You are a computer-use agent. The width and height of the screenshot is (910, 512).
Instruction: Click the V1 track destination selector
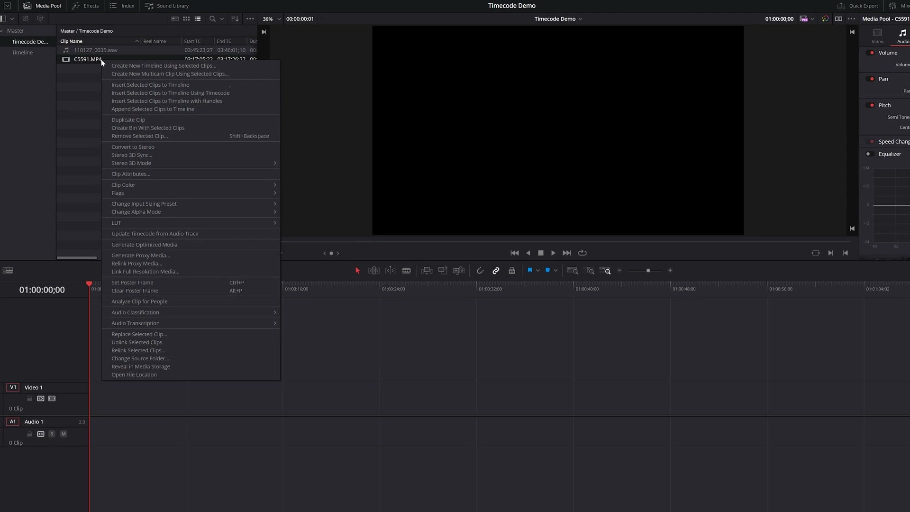[x=13, y=387]
